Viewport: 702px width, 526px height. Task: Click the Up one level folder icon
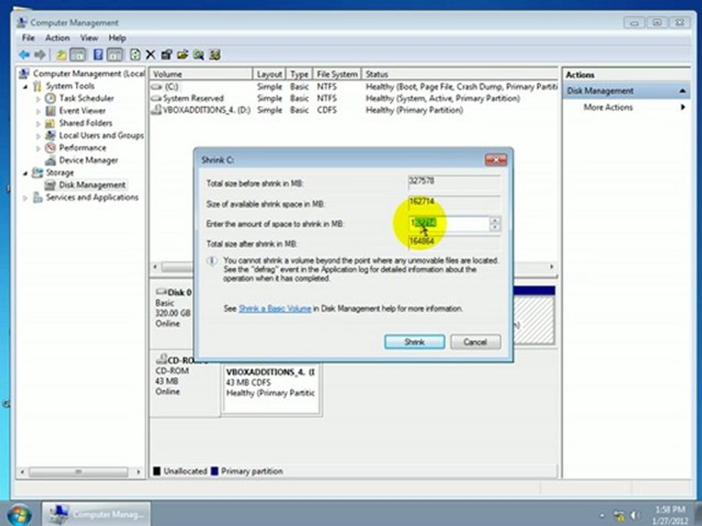pyautogui.click(x=61, y=55)
